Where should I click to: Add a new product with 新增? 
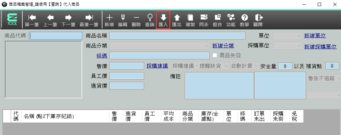click(109, 20)
